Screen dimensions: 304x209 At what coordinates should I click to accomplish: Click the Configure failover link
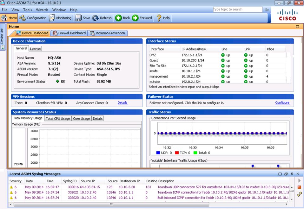coord(282,103)
